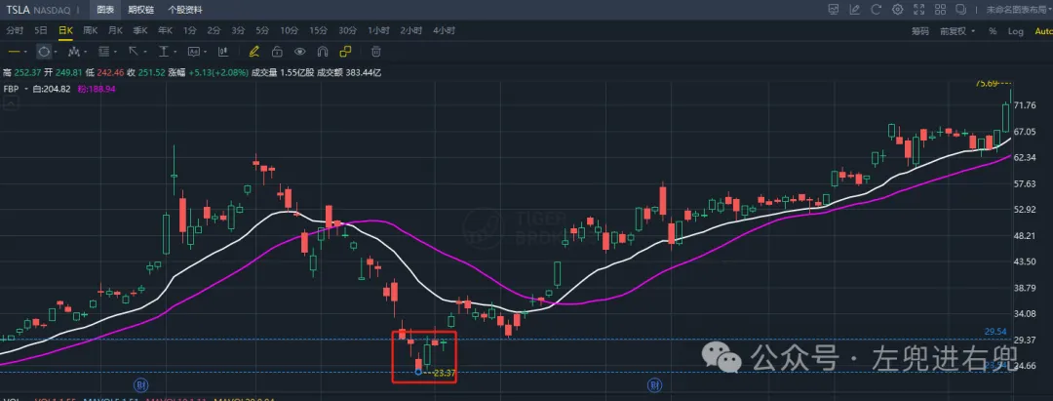The height and width of the screenshot is (401, 1053).
Task: Click the pink 粉:188.94 indicator value
Action: click(96, 89)
